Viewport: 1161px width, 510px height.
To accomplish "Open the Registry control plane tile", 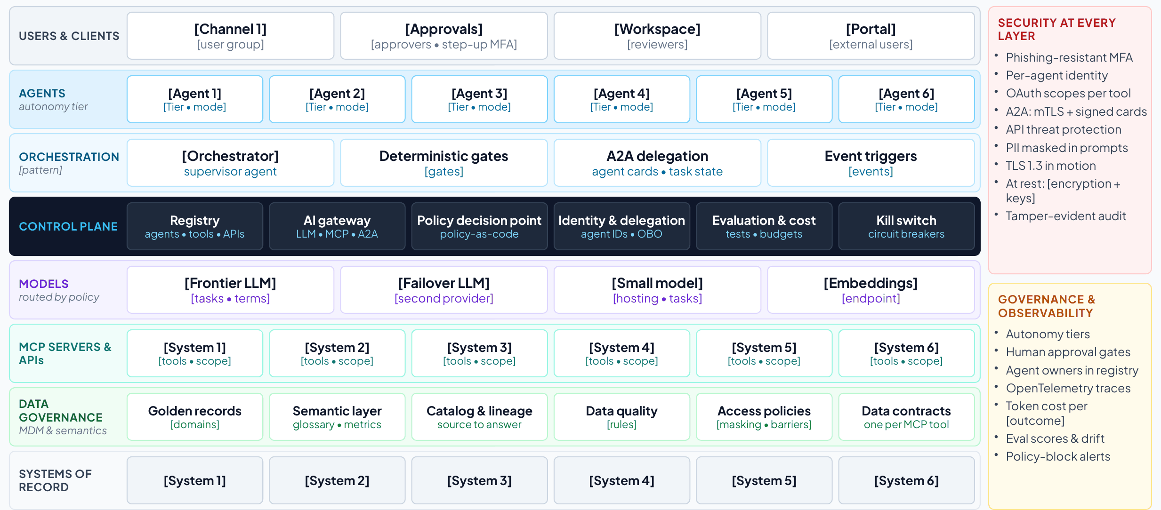I will [x=195, y=226].
